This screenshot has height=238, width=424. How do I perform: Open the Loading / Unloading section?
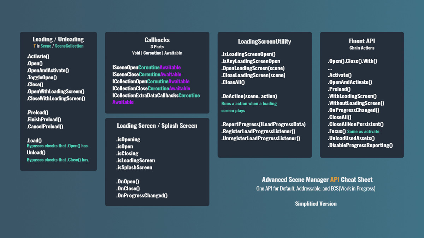pyautogui.click(x=58, y=39)
